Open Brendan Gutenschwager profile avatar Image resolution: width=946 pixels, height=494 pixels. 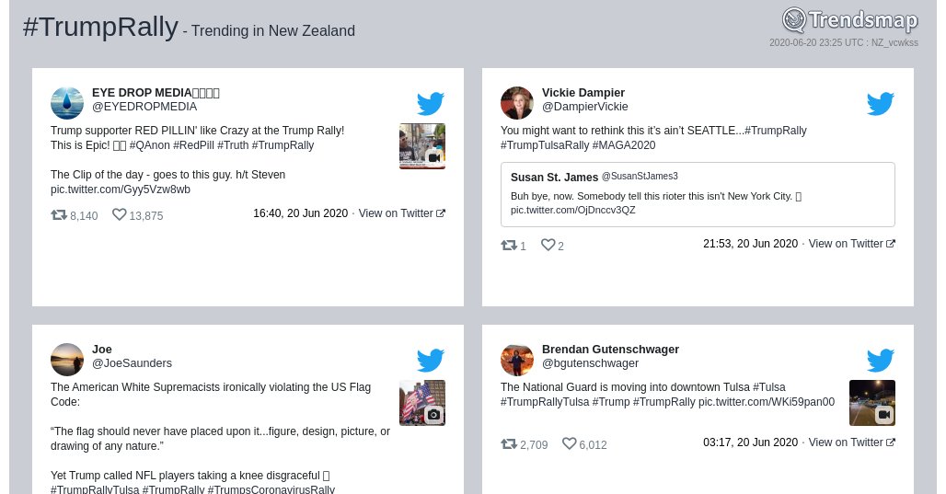coord(517,360)
